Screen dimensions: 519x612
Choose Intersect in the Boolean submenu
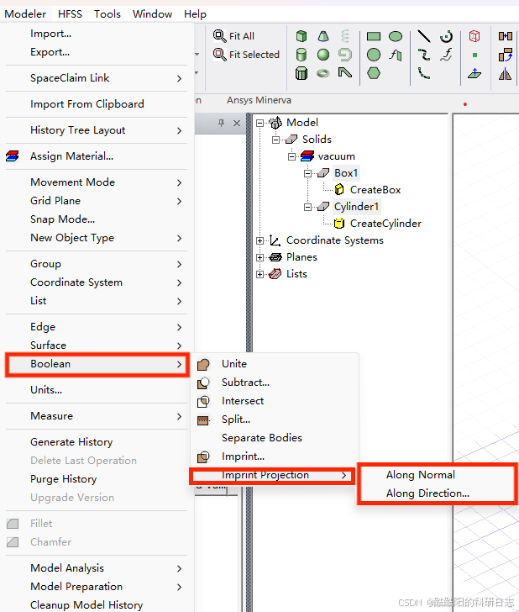click(276, 401)
